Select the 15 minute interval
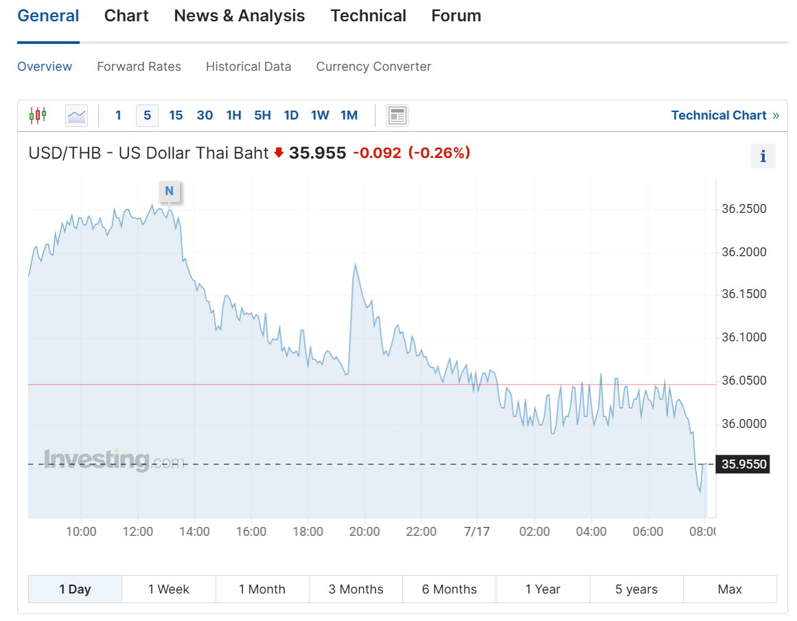Viewport: 797px width, 621px height. (x=176, y=115)
